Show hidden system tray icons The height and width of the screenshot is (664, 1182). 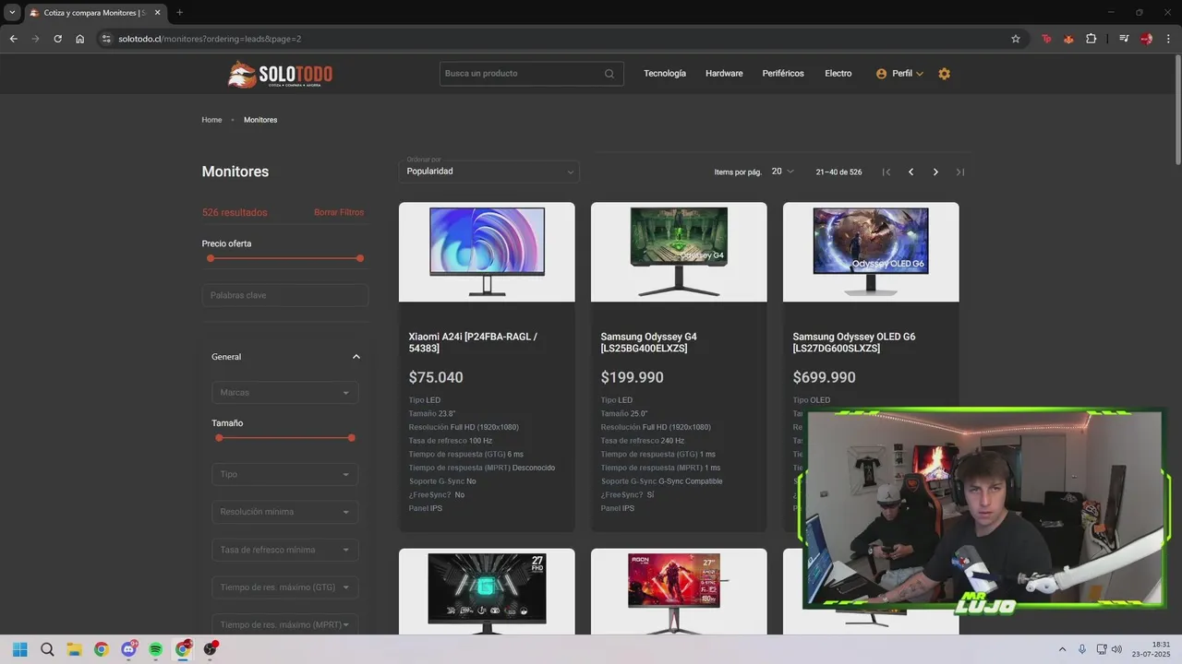coord(1062,649)
